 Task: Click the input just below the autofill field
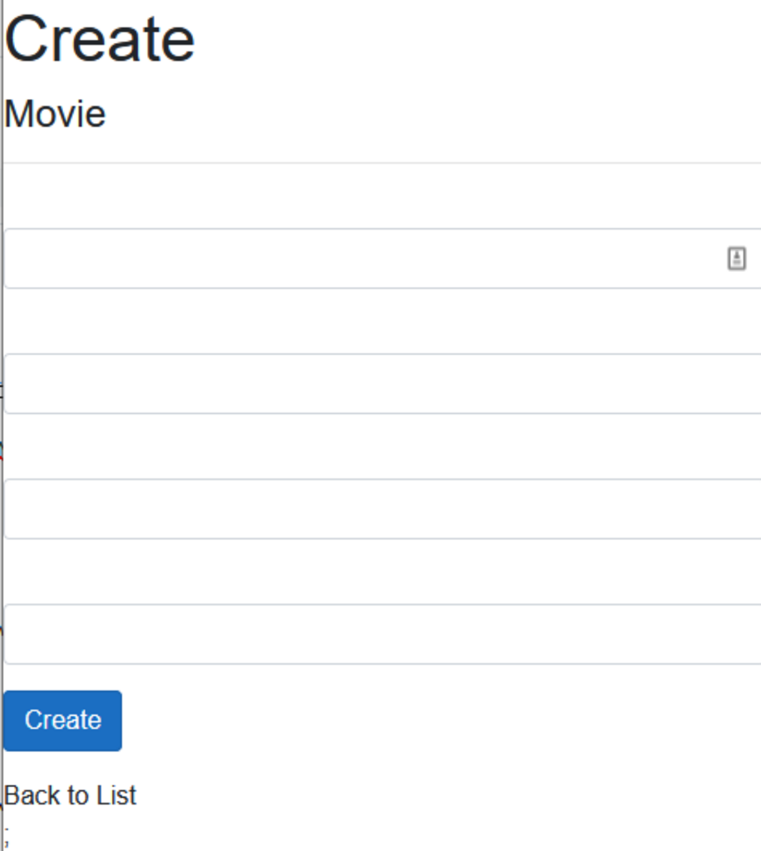point(380,383)
